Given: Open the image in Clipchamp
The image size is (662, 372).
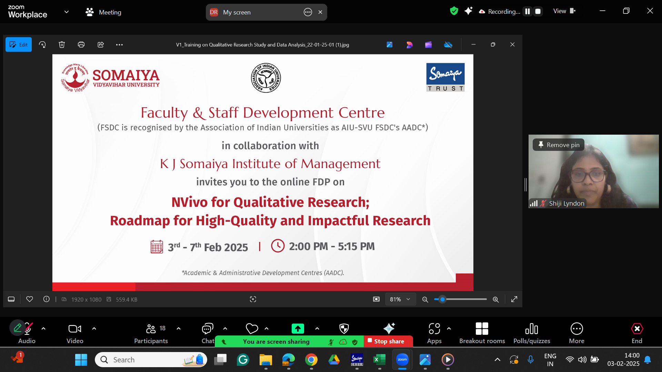Looking at the screenshot, I should tap(429, 44).
